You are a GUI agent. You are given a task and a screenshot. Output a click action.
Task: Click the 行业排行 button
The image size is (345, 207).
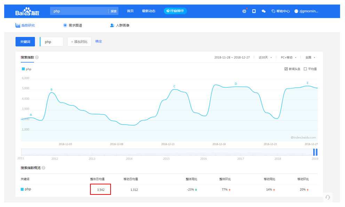pyautogui.click(x=175, y=11)
